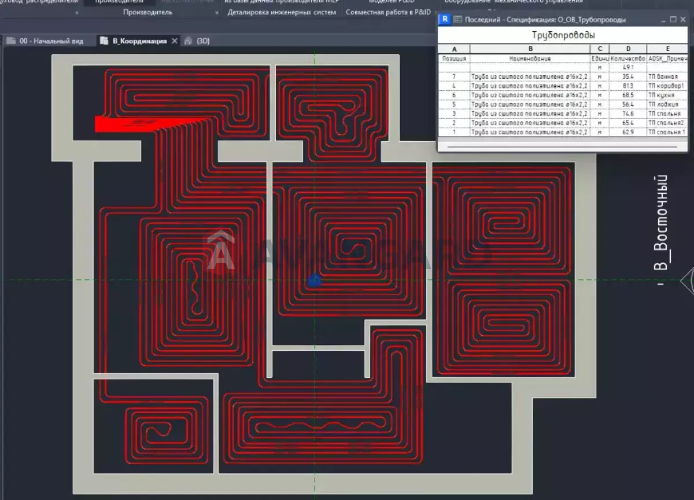Click the house icon on the (3D) tab
This screenshot has height=500, width=694.
tap(188, 41)
